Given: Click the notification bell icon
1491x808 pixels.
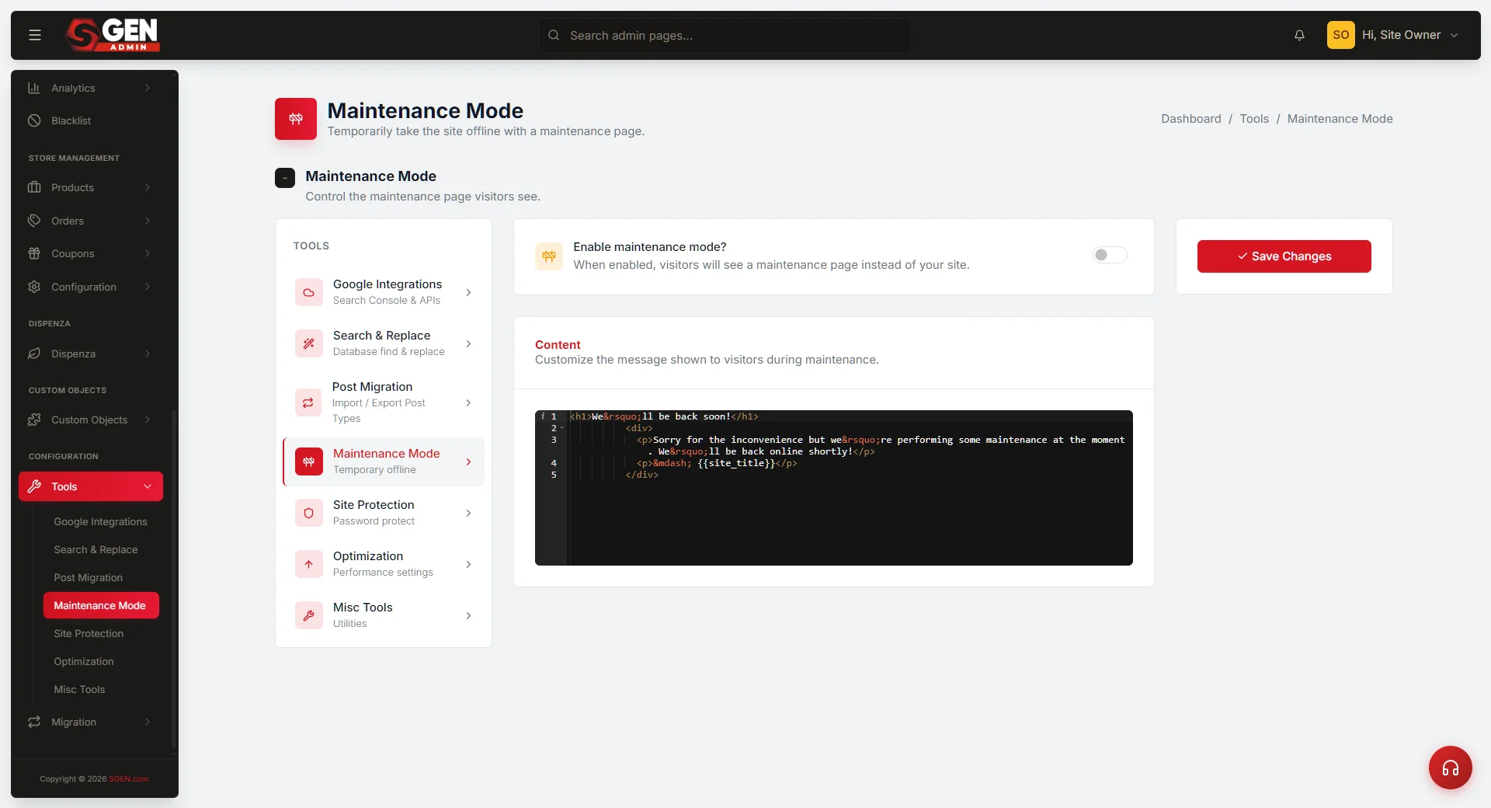Looking at the screenshot, I should click(1299, 35).
